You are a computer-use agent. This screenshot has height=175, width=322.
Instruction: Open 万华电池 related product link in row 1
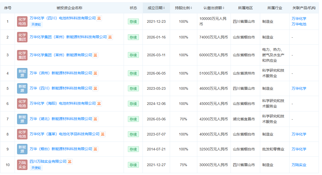299,24
